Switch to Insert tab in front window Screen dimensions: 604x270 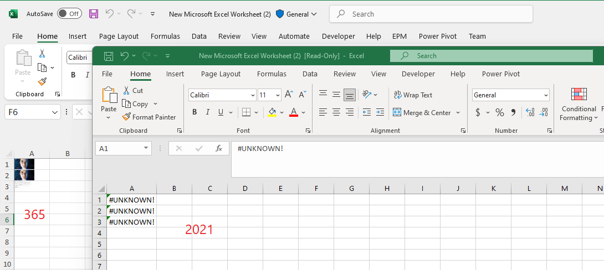pyautogui.click(x=175, y=74)
